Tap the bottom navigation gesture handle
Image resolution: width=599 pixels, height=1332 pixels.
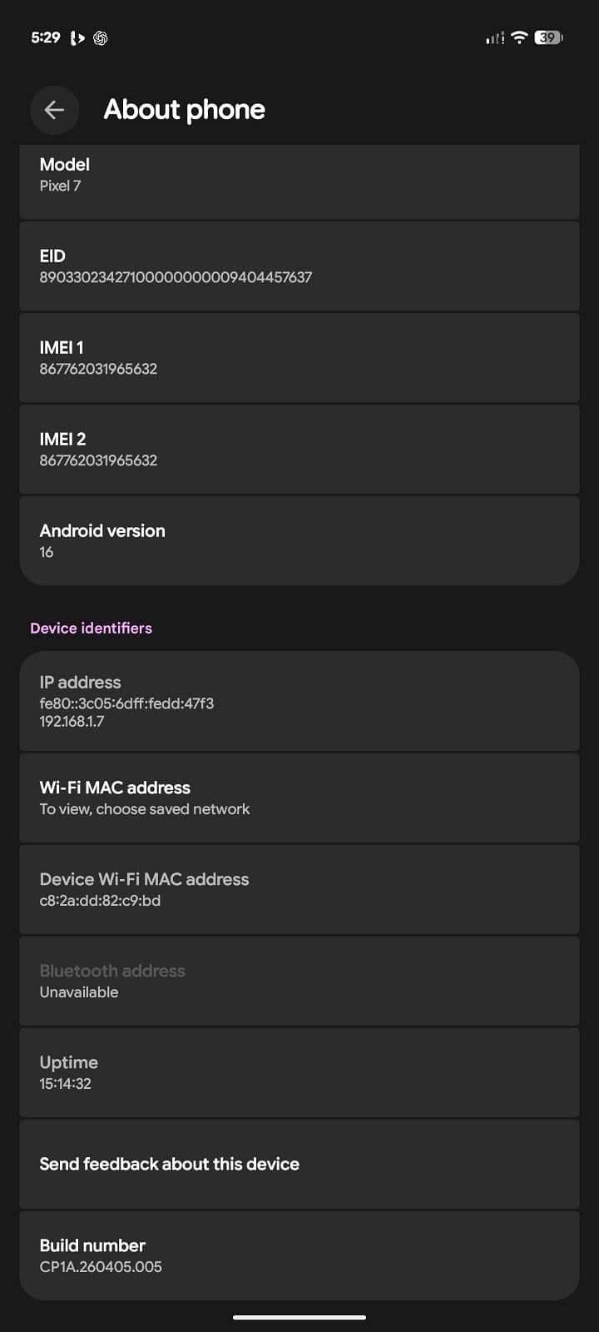pyautogui.click(x=299, y=1317)
